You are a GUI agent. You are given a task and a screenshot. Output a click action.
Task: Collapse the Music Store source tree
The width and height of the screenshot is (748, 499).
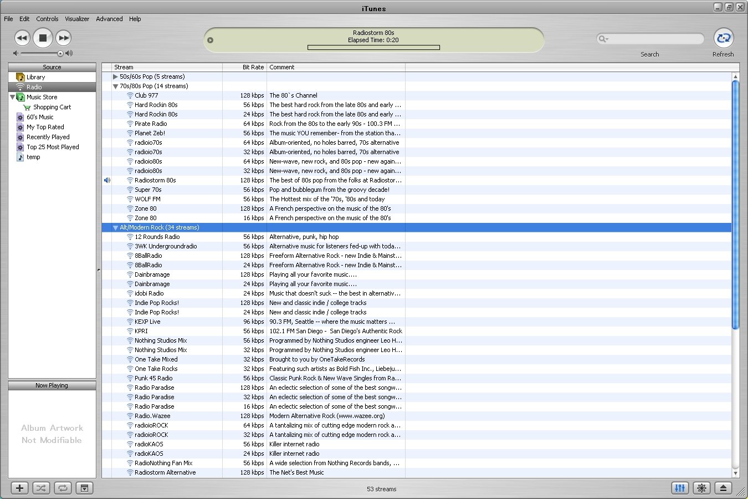point(12,97)
